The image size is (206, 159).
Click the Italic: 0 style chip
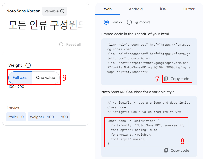point(16,117)
